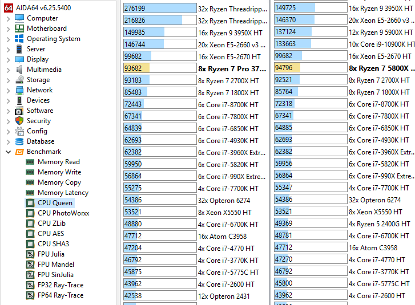Click the 94796 highlighted score

(284, 68)
